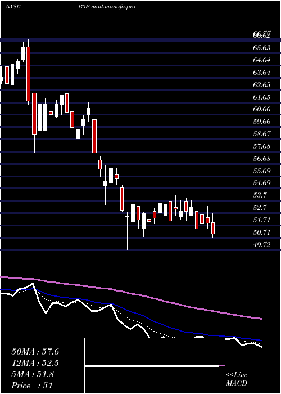Click the white MACD histogram box

pyautogui.click(x=155, y=366)
